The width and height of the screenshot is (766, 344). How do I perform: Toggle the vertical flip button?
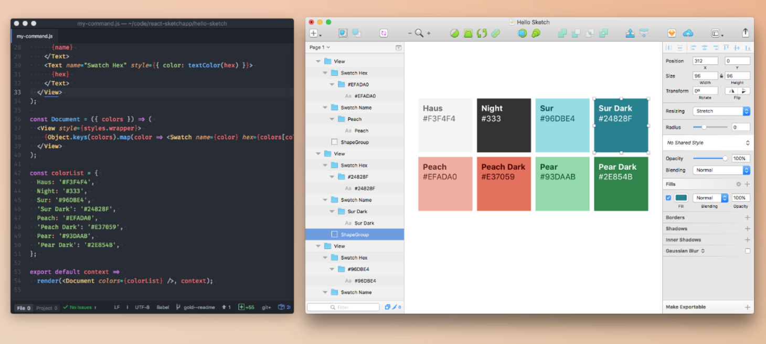pyautogui.click(x=743, y=91)
